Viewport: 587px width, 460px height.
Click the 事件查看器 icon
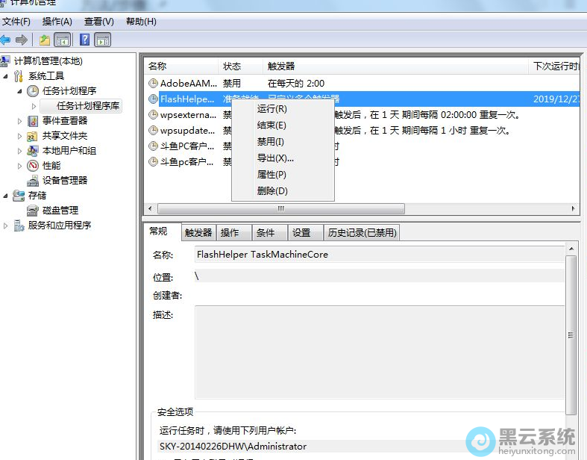33,121
